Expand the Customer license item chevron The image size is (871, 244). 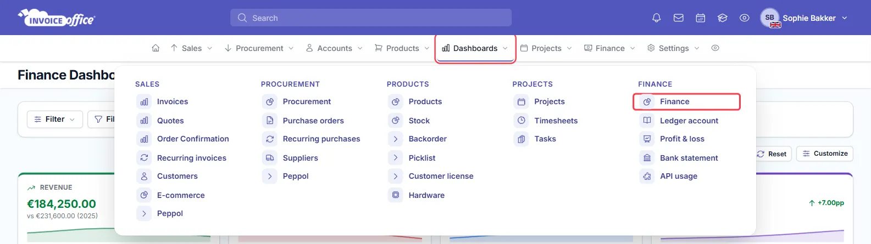pos(396,177)
